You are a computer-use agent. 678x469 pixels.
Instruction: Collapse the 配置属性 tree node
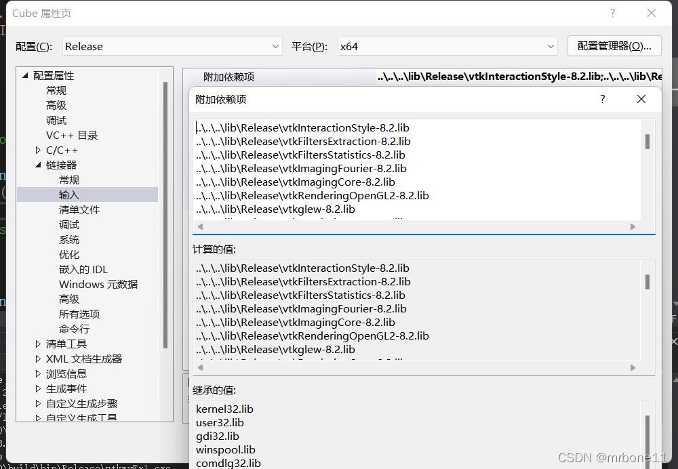[26, 76]
